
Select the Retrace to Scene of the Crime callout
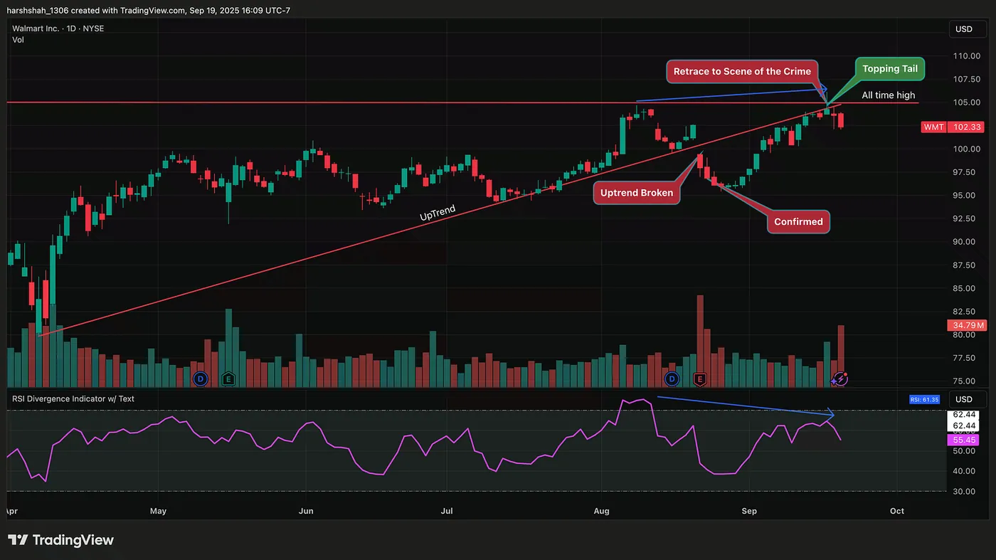click(742, 71)
